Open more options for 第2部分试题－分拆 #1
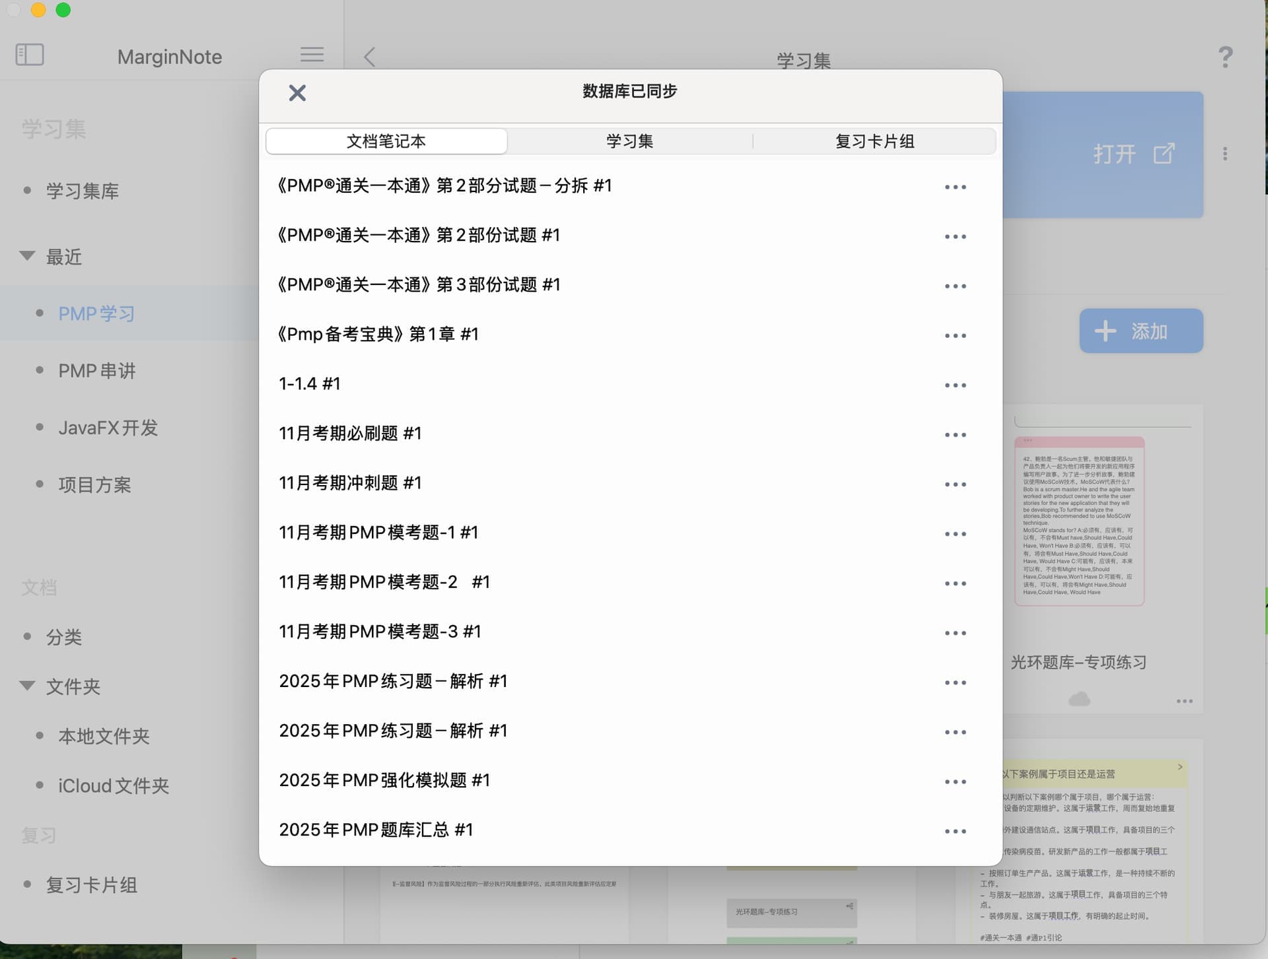The height and width of the screenshot is (959, 1268). [955, 187]
